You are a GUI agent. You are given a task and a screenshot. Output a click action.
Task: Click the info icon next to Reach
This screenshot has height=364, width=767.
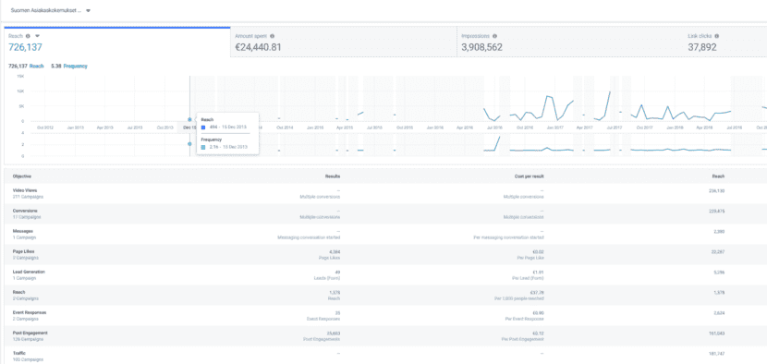(x=28, y=36)
